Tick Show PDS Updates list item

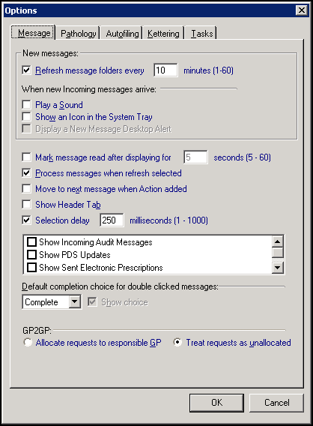coord(31,254)
